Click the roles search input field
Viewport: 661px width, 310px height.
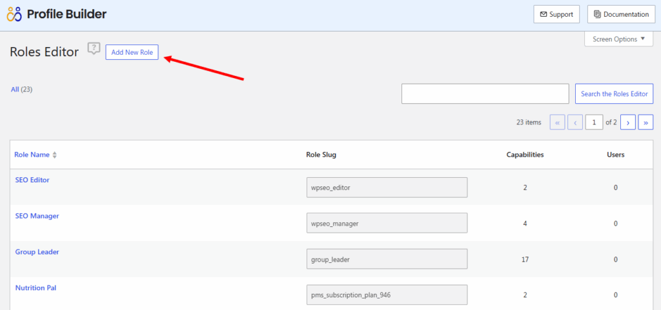click(x=485, y=93)
